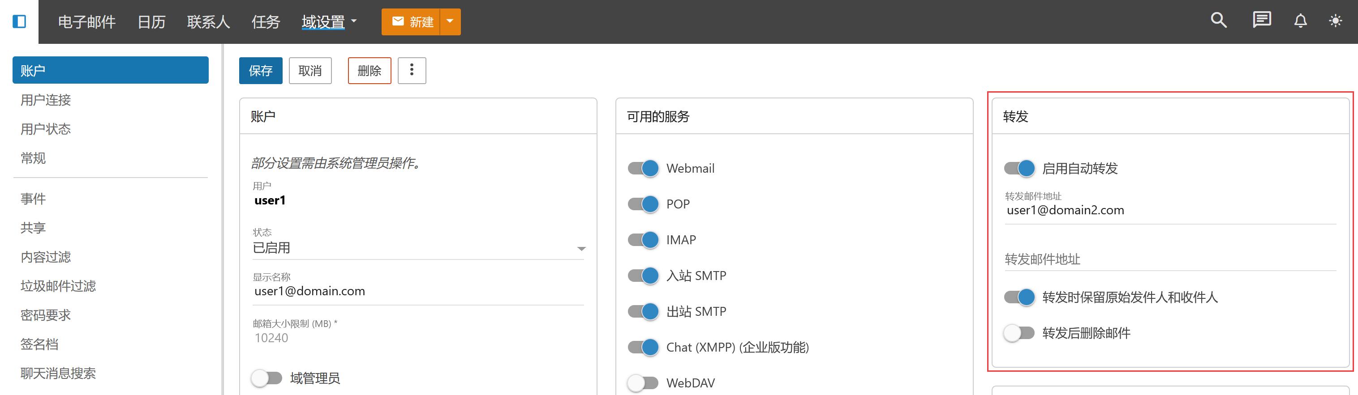Turn on 转发后删除邮件 toggle
1358x395 pixels.
coord(1019,333)
